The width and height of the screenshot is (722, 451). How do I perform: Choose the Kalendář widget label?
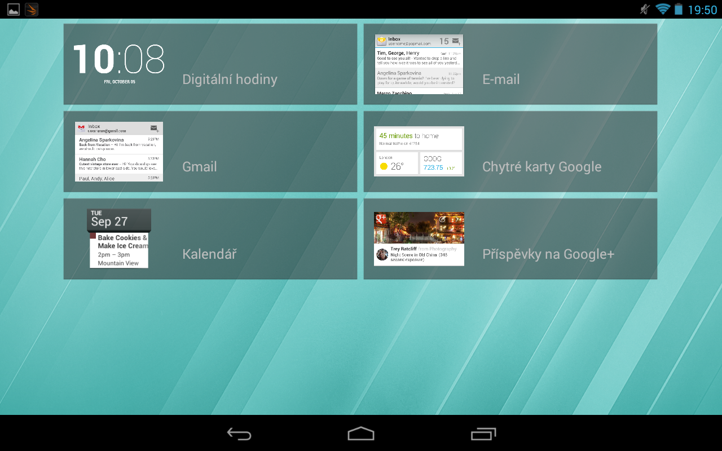point(209,254)
